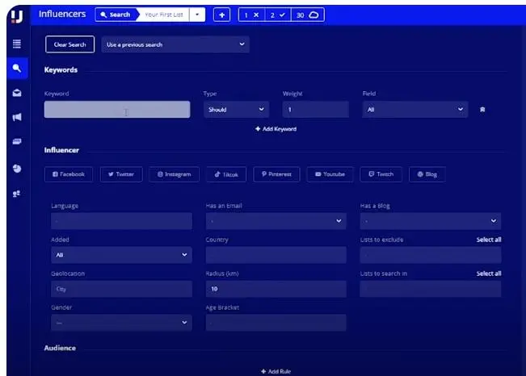Switch to the Your First List tab
Image resolution: width=526 pixels, height=376 pixels.
164,15
